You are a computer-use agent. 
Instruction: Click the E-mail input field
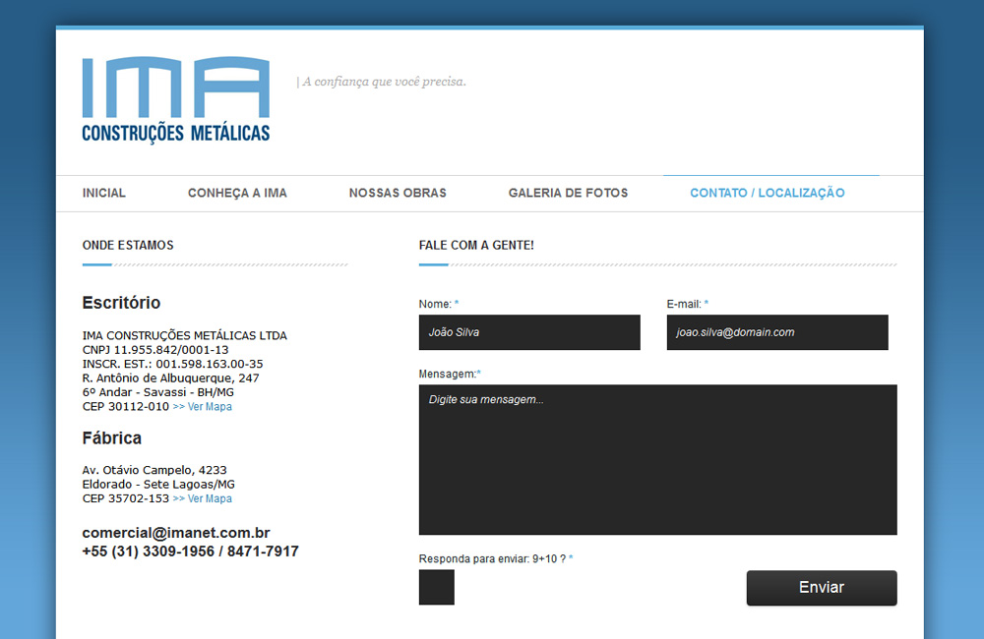coord(777,332)
